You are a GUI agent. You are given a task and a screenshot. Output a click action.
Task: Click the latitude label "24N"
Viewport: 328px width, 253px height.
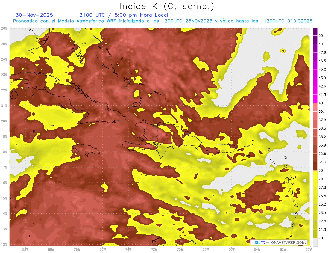pyautogui.click(x=4, y=59)
